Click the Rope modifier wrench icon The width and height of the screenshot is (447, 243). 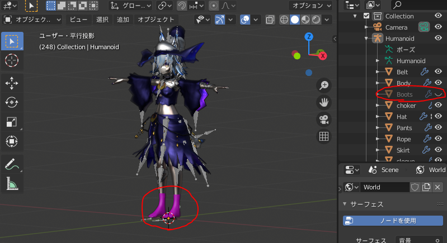pos(427,139)
